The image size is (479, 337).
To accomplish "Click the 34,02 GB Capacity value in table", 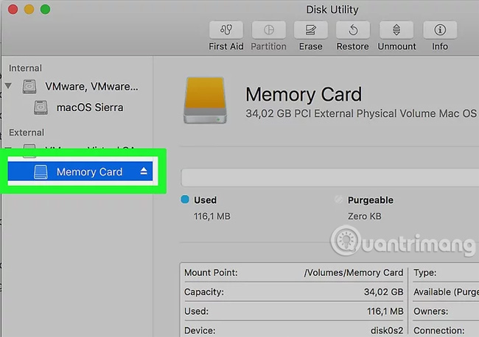I will 384,292.
